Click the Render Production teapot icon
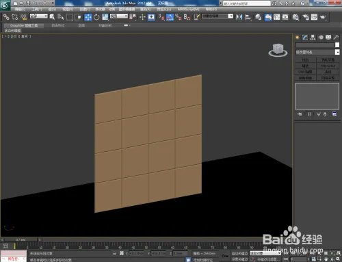342x262 pixels. pos(323,17)
